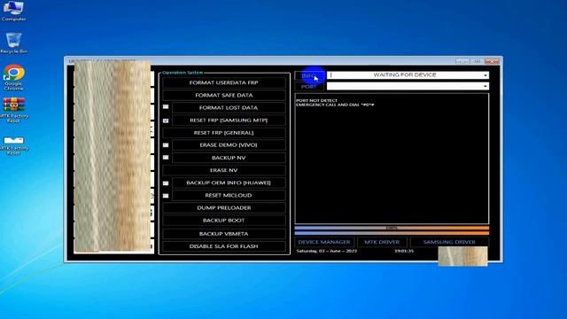Click the BACKUP BOOT button
The height and width of the screenshot is (319, 567).
click(x=224, y=221)
